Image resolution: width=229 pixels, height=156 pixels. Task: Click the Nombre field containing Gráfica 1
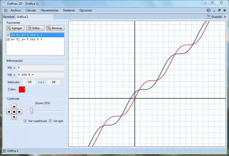[x=34, y=17]
